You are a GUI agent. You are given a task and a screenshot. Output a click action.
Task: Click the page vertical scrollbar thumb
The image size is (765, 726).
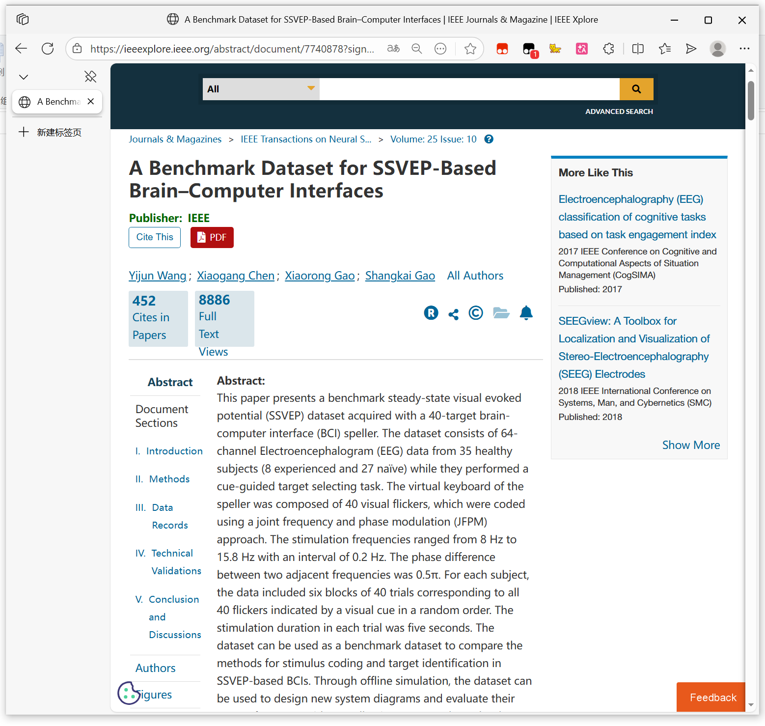751,100
